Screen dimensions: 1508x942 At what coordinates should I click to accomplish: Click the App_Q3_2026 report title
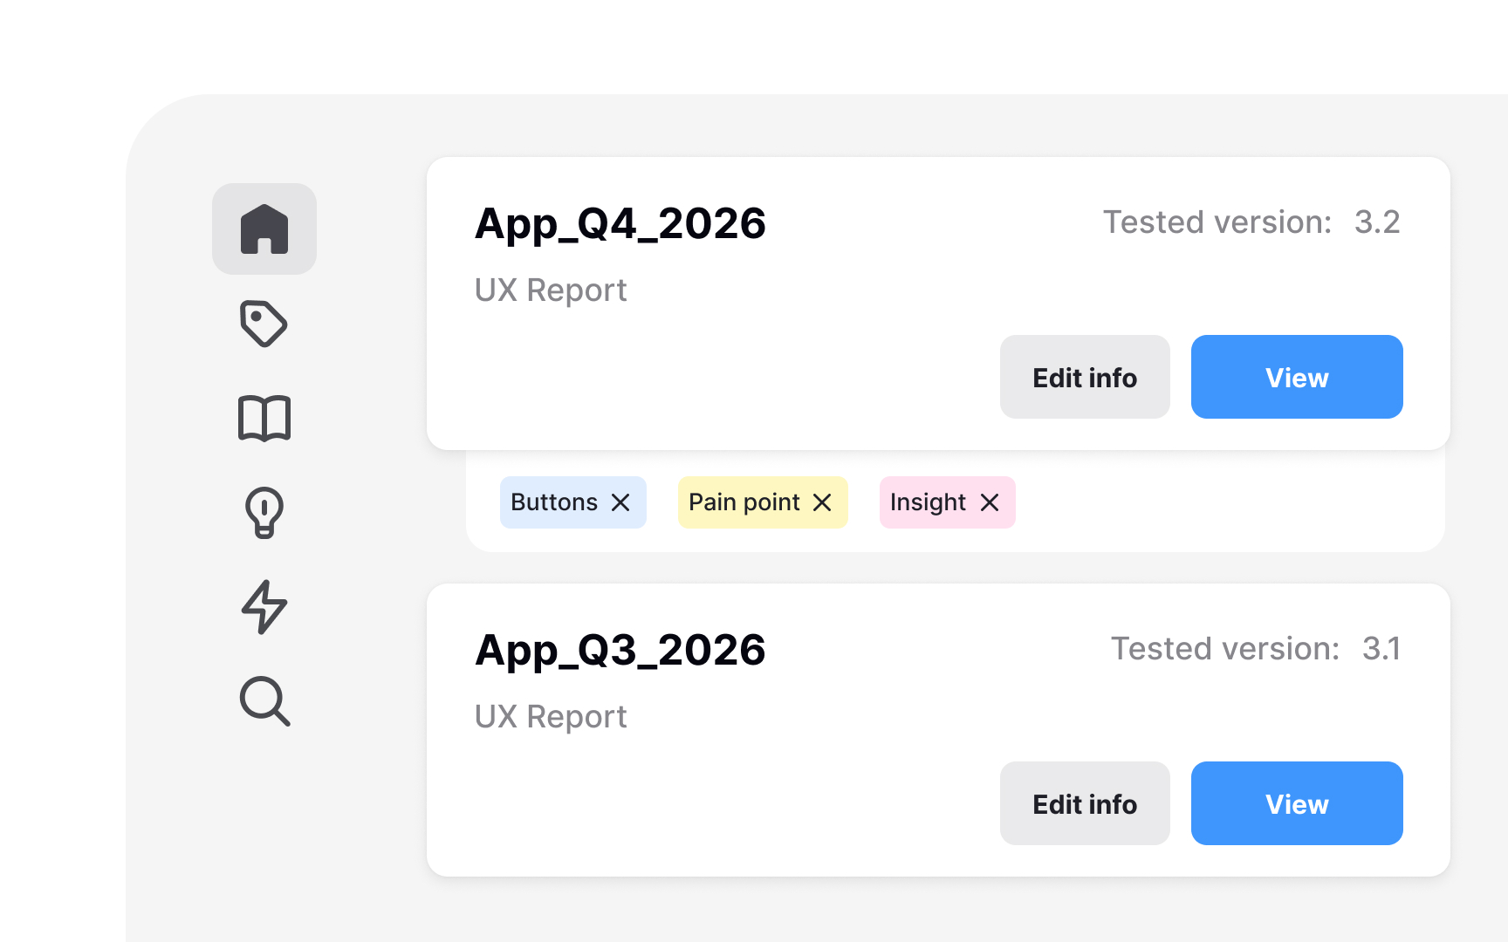click(620, 650)
